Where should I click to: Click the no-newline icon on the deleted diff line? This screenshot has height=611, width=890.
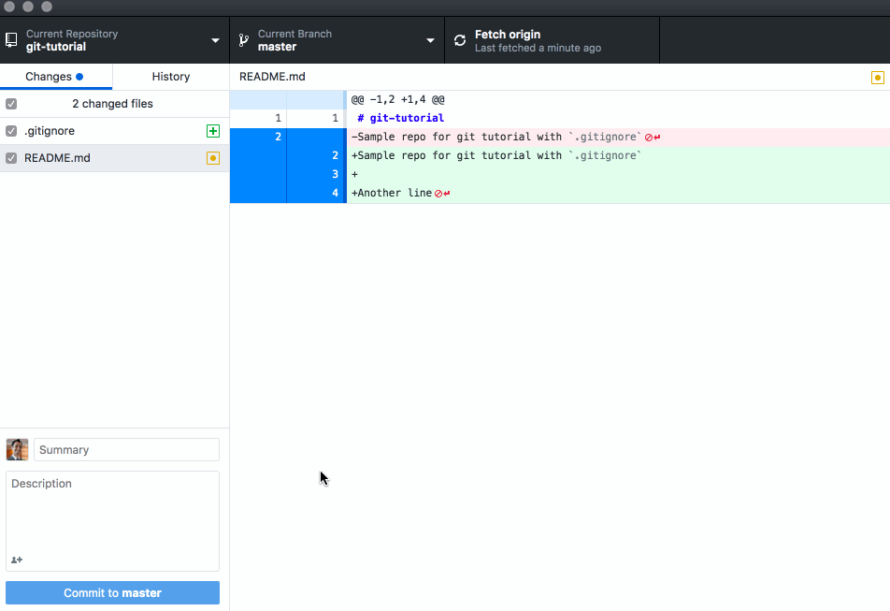click(650, 136)
